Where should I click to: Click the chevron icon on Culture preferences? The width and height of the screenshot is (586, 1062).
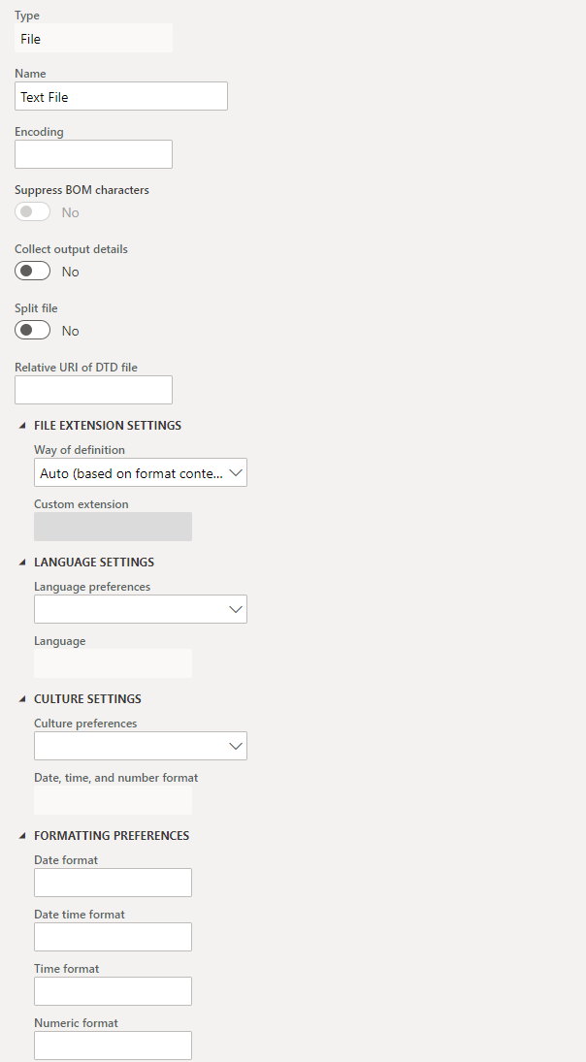point(234,745)
